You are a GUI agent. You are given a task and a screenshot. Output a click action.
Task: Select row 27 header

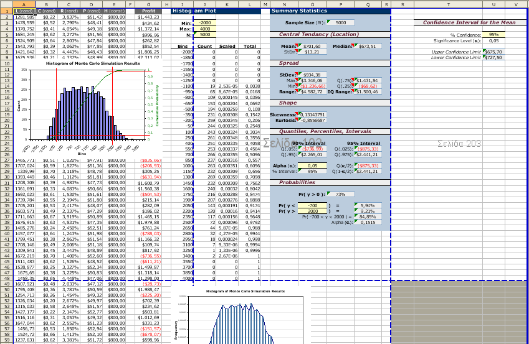pos(7,160)
